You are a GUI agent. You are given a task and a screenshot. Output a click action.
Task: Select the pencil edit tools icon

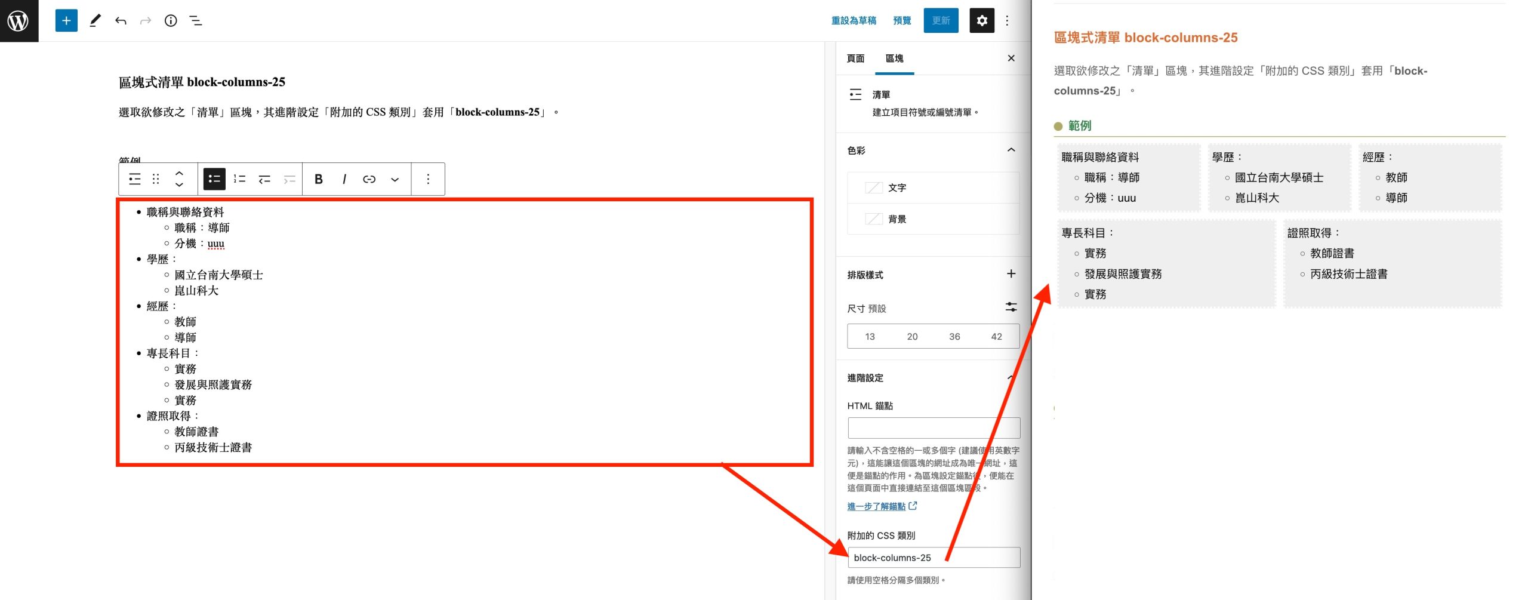pyautogui.click(x=95, y=21)
